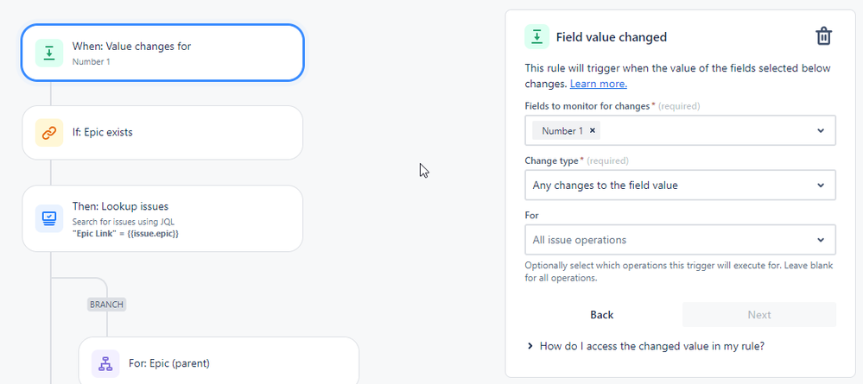
Task: Click the BRANCH label in the rule flow
Action: coord(107,305)
